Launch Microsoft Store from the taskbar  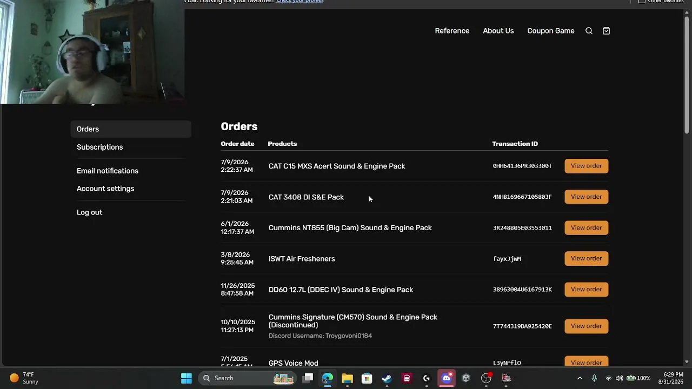[x=367, y=378]
